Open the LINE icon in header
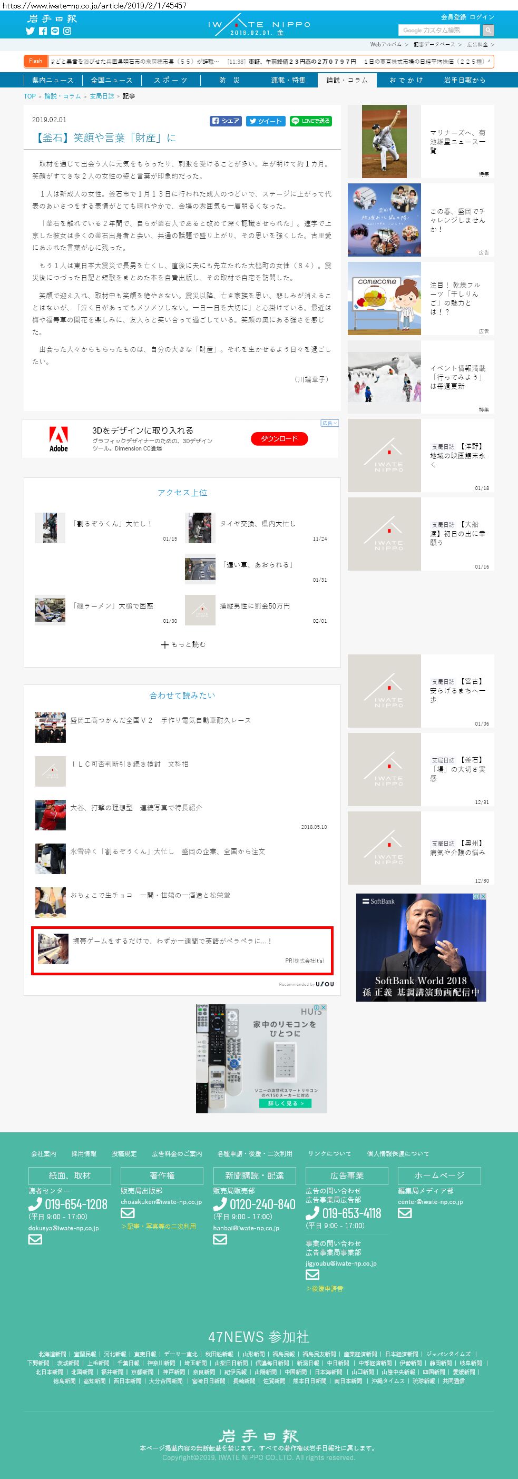This screenshot has width=518, height=1479. coord(55,31)
